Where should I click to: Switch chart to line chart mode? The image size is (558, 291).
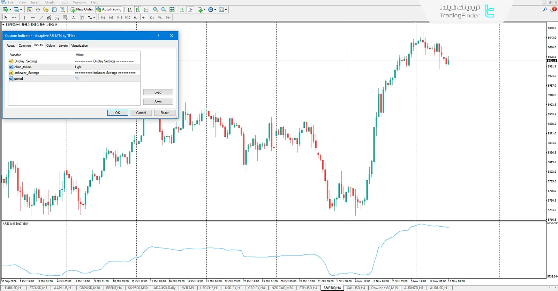click(146, 10)
